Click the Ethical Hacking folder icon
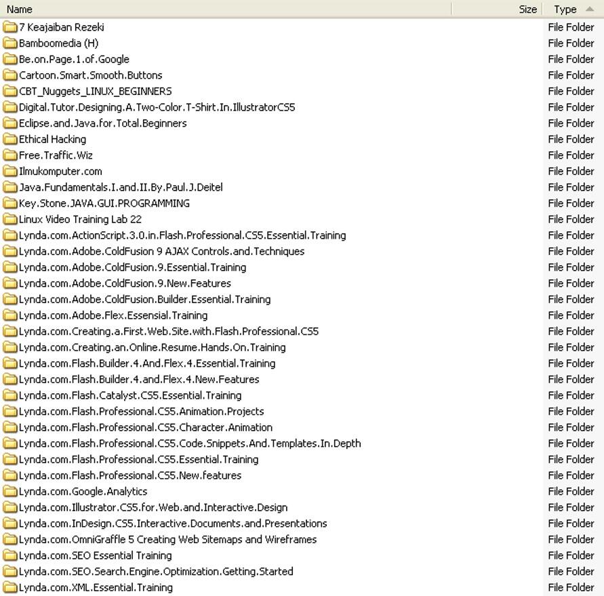 pyautogui.click(x=10, y=140)
